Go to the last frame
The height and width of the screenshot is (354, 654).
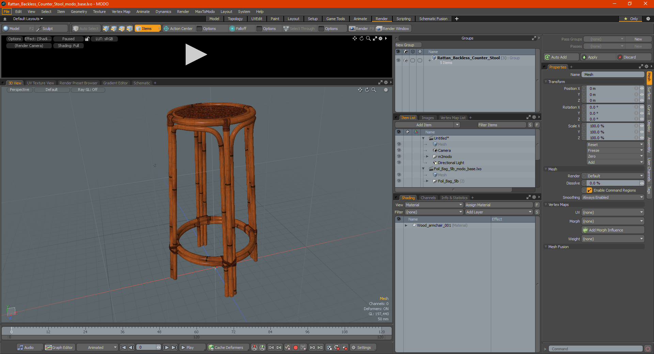174,348
